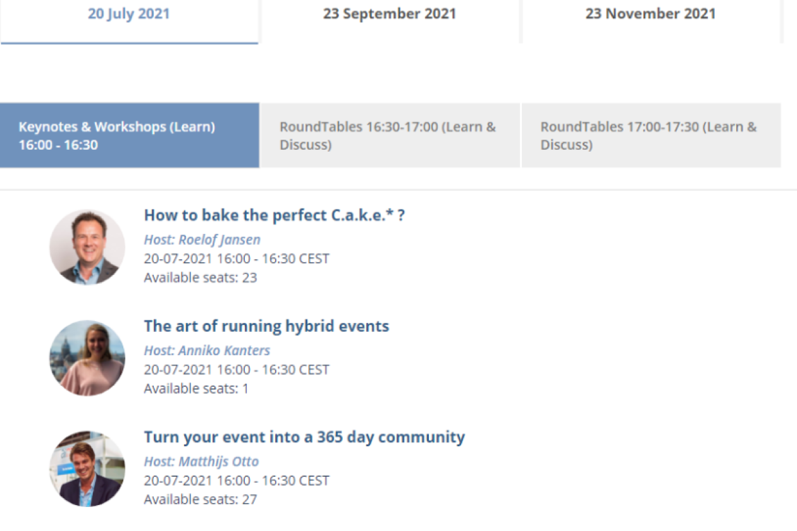
Task: Select Keynotes & Workshops 16:00 - 16:30 tab
Action: click(129, 135)
